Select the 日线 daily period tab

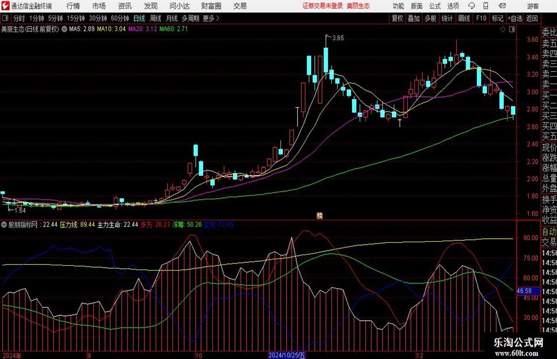(139, 18)
